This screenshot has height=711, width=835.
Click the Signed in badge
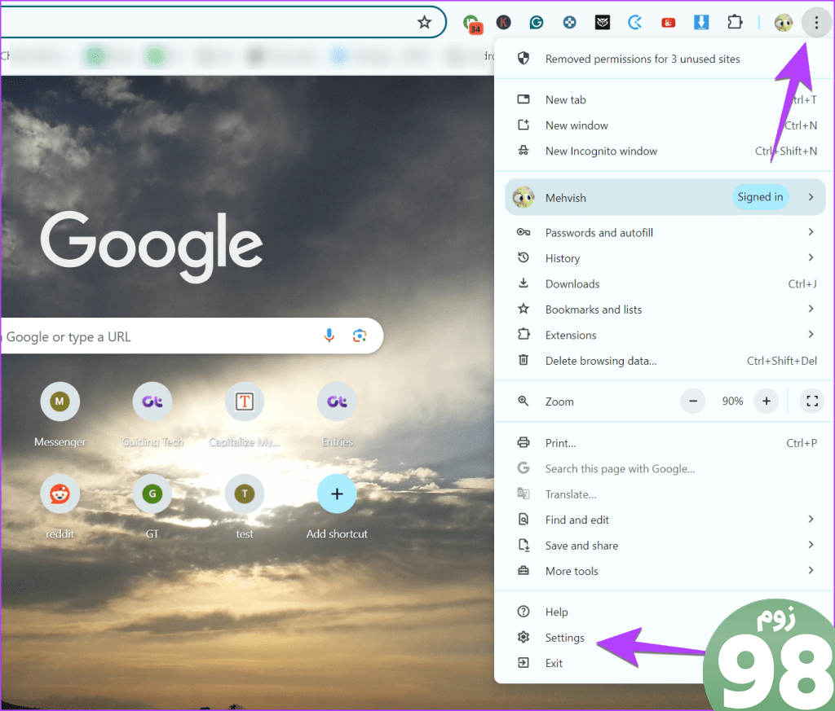pos(760,197)
